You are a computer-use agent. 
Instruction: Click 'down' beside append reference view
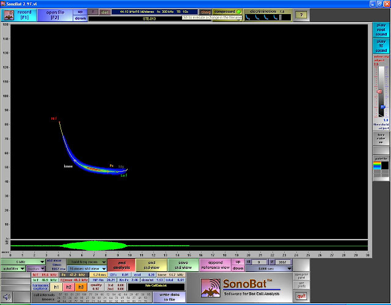click(238, 268)
